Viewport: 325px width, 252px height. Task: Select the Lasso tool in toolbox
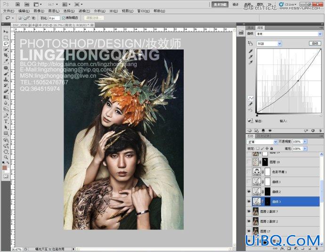coord(6,43)
